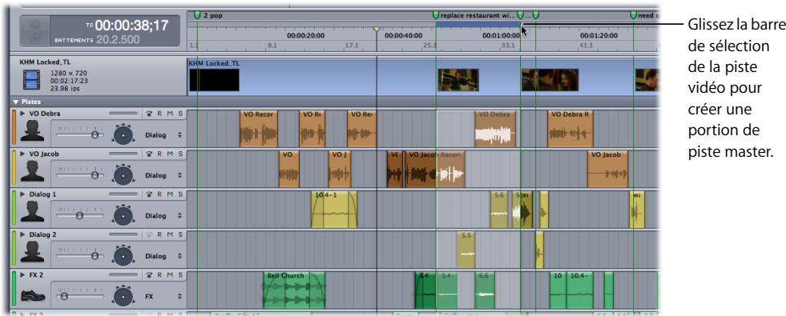This screenshot has width=786, height=316.
Task: Mute (M) the VO Jacob track
Action: 170,154
